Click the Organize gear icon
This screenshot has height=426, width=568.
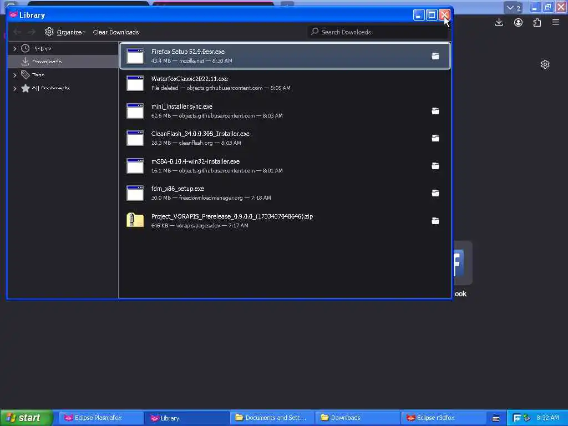[x=49, y=32]
